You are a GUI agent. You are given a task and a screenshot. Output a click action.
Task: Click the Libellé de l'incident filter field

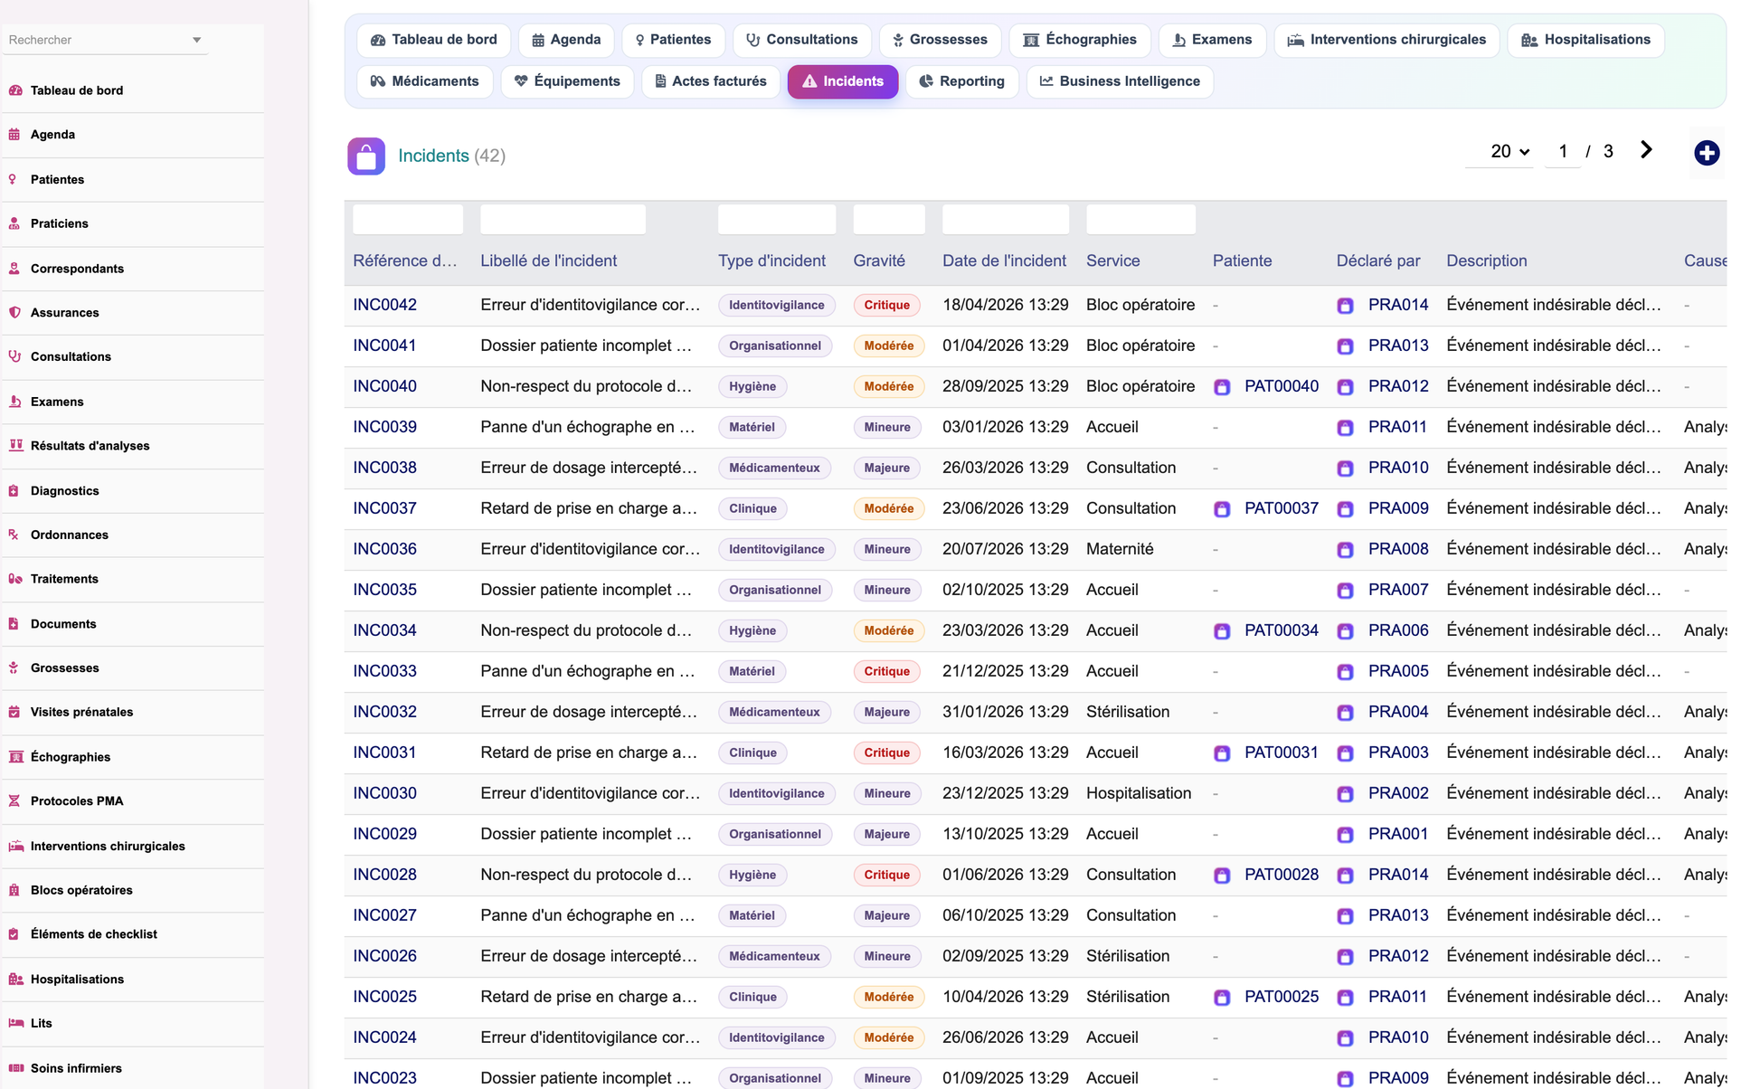pos(563,219)
